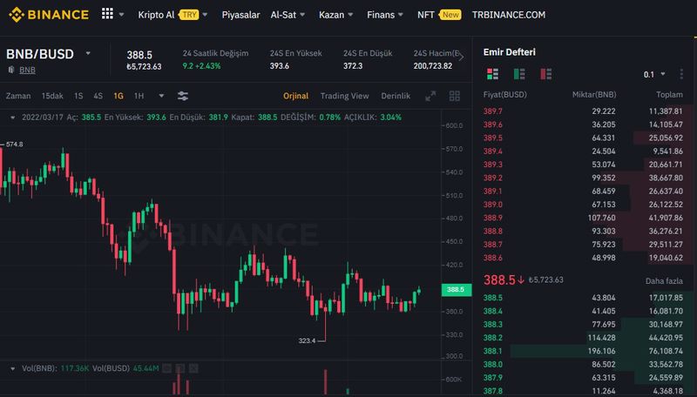Click Daha fazla link in order book

tap(664, 280)
